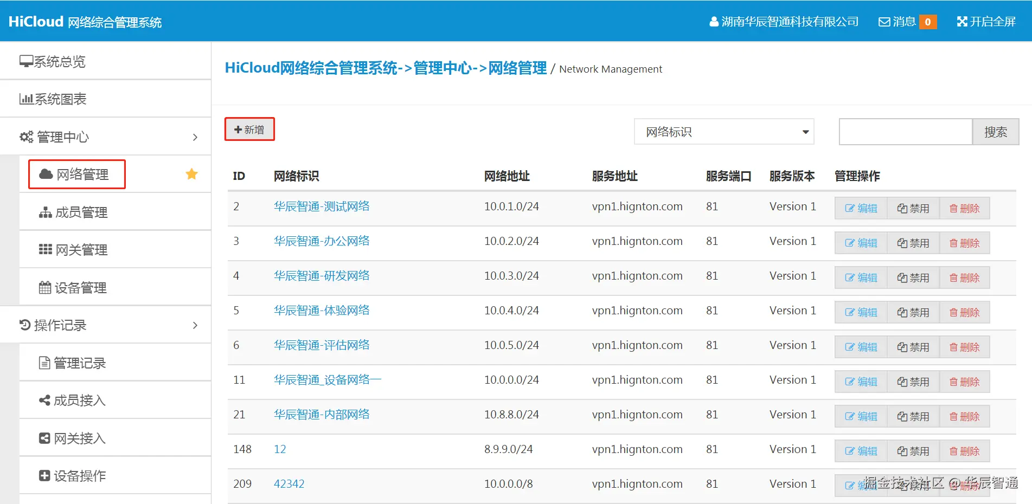Click inside the search input field
This screenshot has height=504, width=1032.
pos(905,132)
